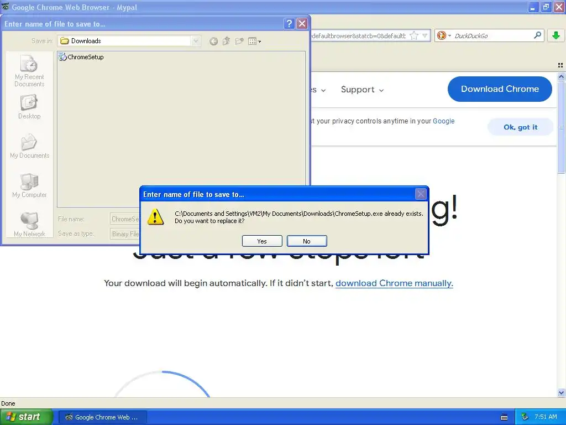Dismiss the privacy notice with Ok, got it
The height and width of the screenshot is (425, 566).
pyautogui.click(x=520, y=127)
